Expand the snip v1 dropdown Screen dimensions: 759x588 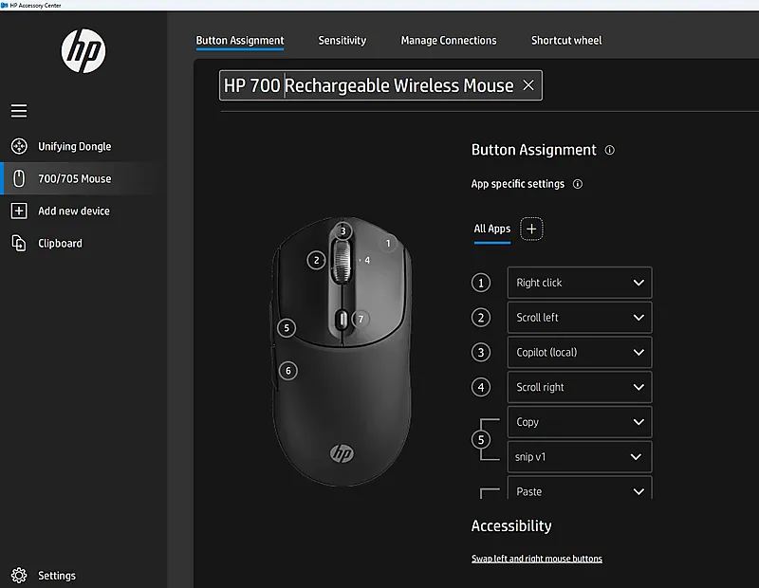580,457
